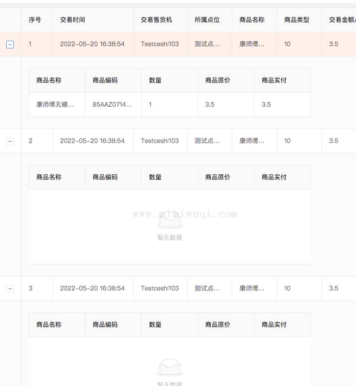This screenshot has width=356, height=386.
Task: Click 3.5 under 商品实付 in first detail table
Action: point(266,104)
